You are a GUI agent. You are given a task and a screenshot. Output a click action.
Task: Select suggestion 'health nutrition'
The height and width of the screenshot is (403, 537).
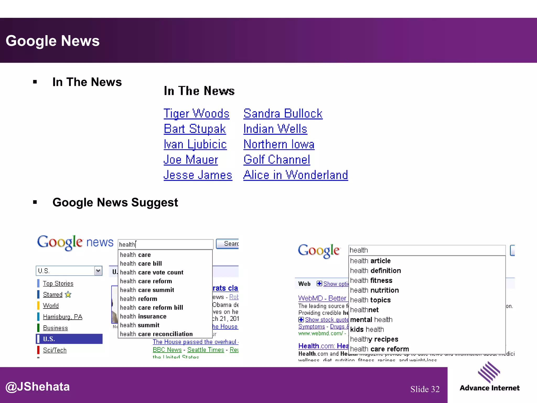tap(427, 290)
